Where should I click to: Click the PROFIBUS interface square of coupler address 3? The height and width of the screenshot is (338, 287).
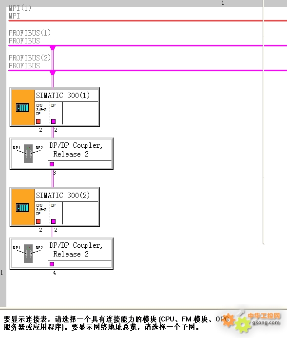click(52, 164)
